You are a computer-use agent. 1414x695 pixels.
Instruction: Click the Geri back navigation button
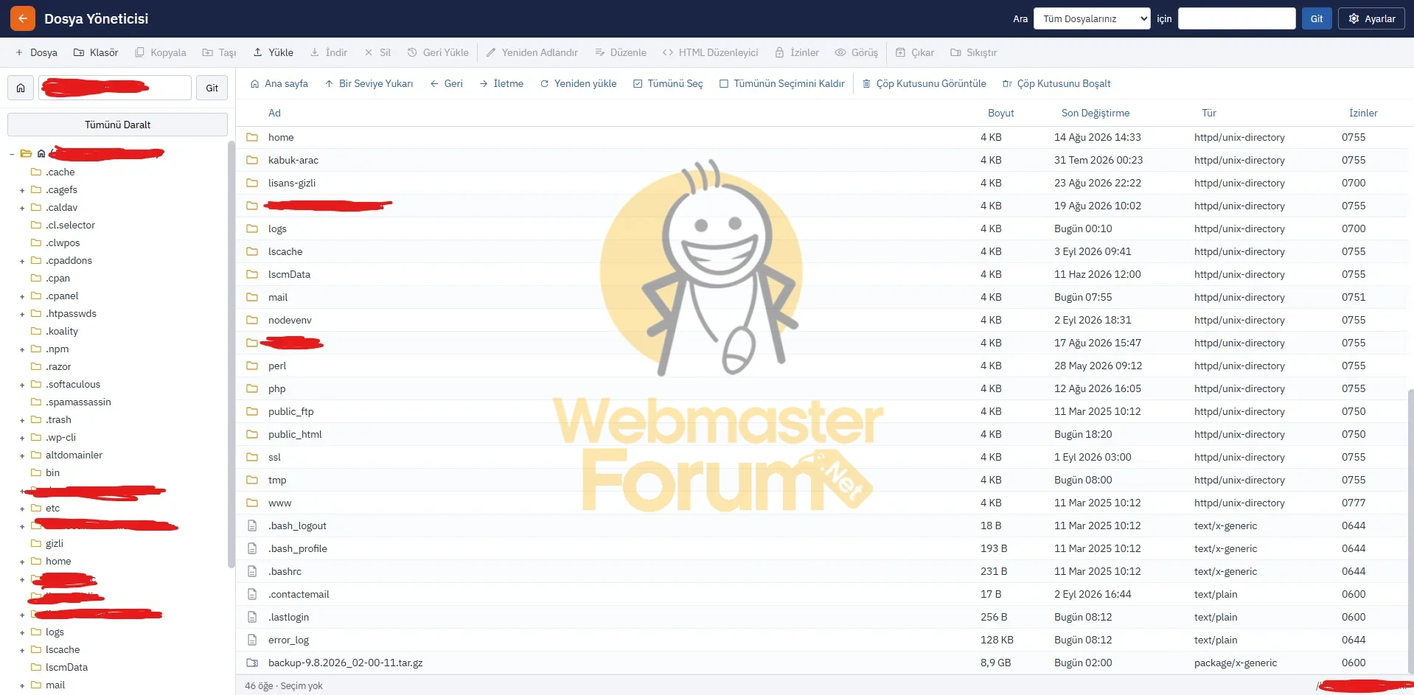[x=446, y=83]
